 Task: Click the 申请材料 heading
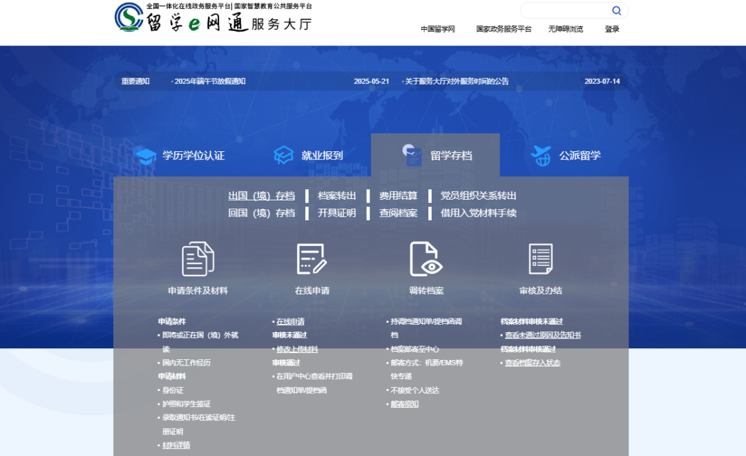tap(172, 377)
